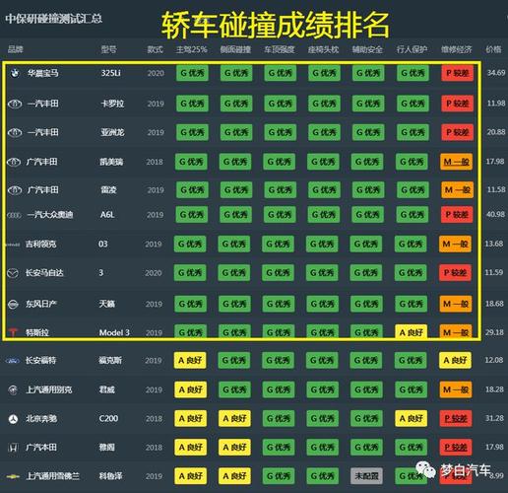Image resolution: width=508 pixels, height=493 pixels.
Task: Click the Tesla logo beside 特斯拉
Action: point(13,332)
